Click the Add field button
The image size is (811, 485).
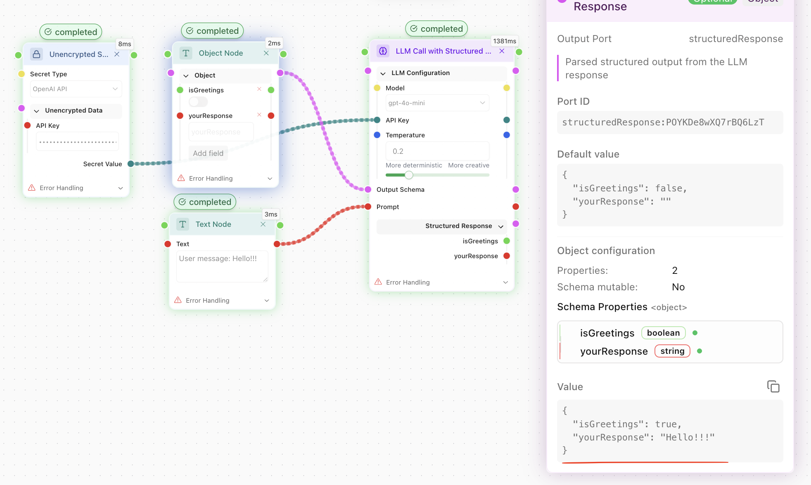(x=208, y=153)
